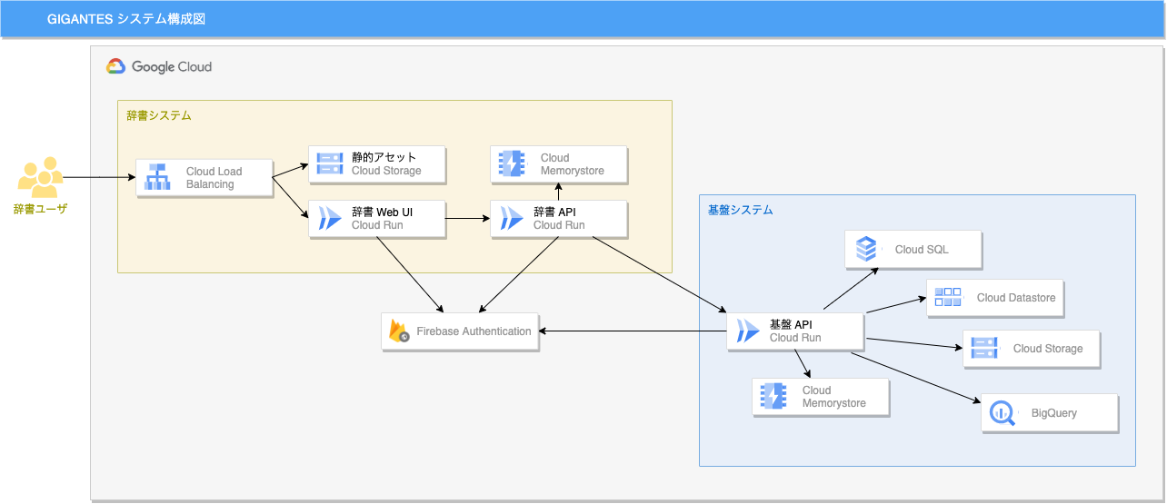Click the 辞書 Web UI label
The image size is (1167, 504).
pos(383,212)
